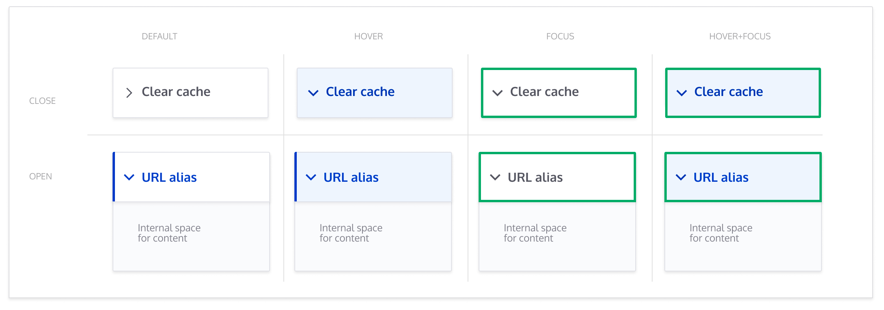Click the OPEN row label

(41, 176)
